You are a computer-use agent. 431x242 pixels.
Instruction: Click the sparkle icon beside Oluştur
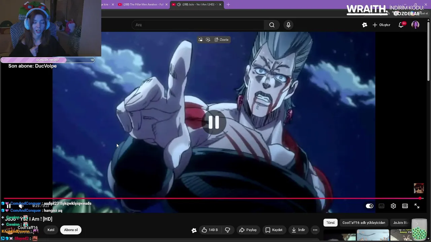[364, 25]
